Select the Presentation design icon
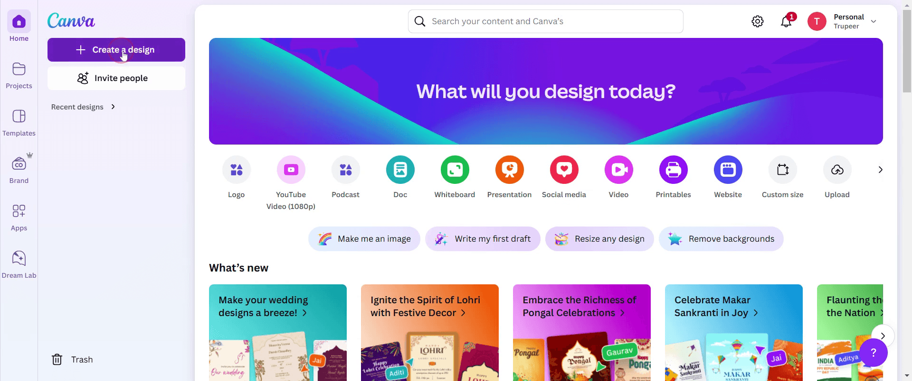The width and height of the screenshot is (912, 381). [x=509, y=170]
